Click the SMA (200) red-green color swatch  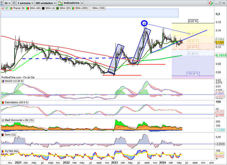coord(73,8)
